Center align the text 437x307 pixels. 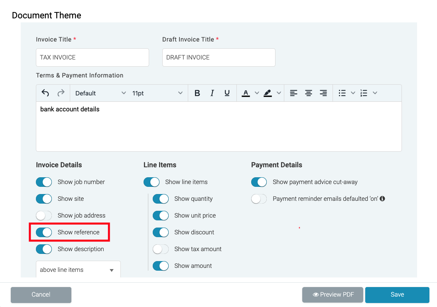(x=308, y=93)
